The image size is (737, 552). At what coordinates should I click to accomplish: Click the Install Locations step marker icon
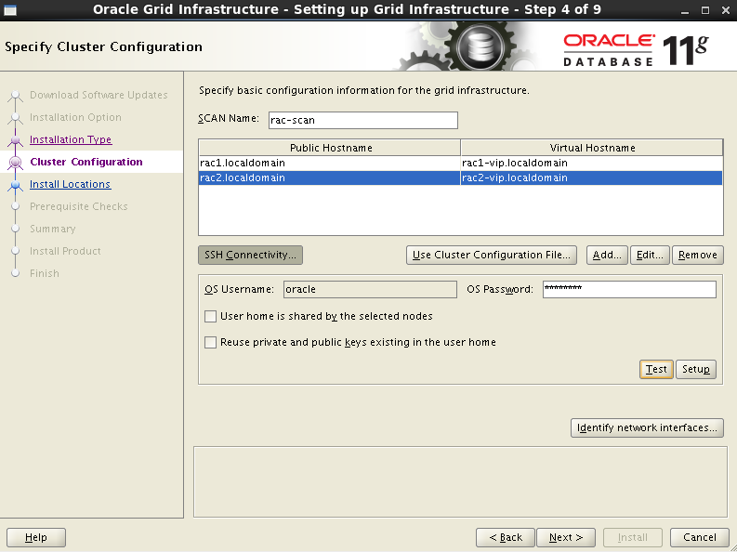click(16, 185)
